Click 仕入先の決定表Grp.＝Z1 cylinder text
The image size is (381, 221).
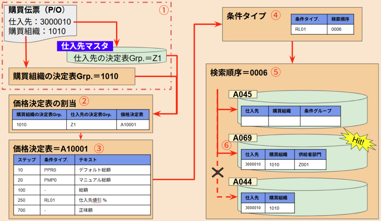117,58
